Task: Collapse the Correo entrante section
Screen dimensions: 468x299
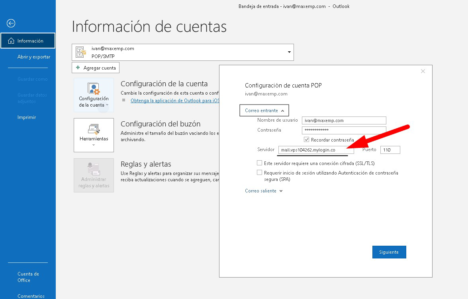Action: click(x=264, y=111)
